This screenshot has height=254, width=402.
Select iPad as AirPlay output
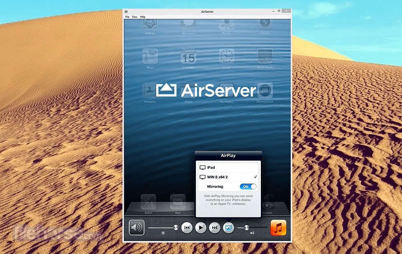(x=228, y=168)
